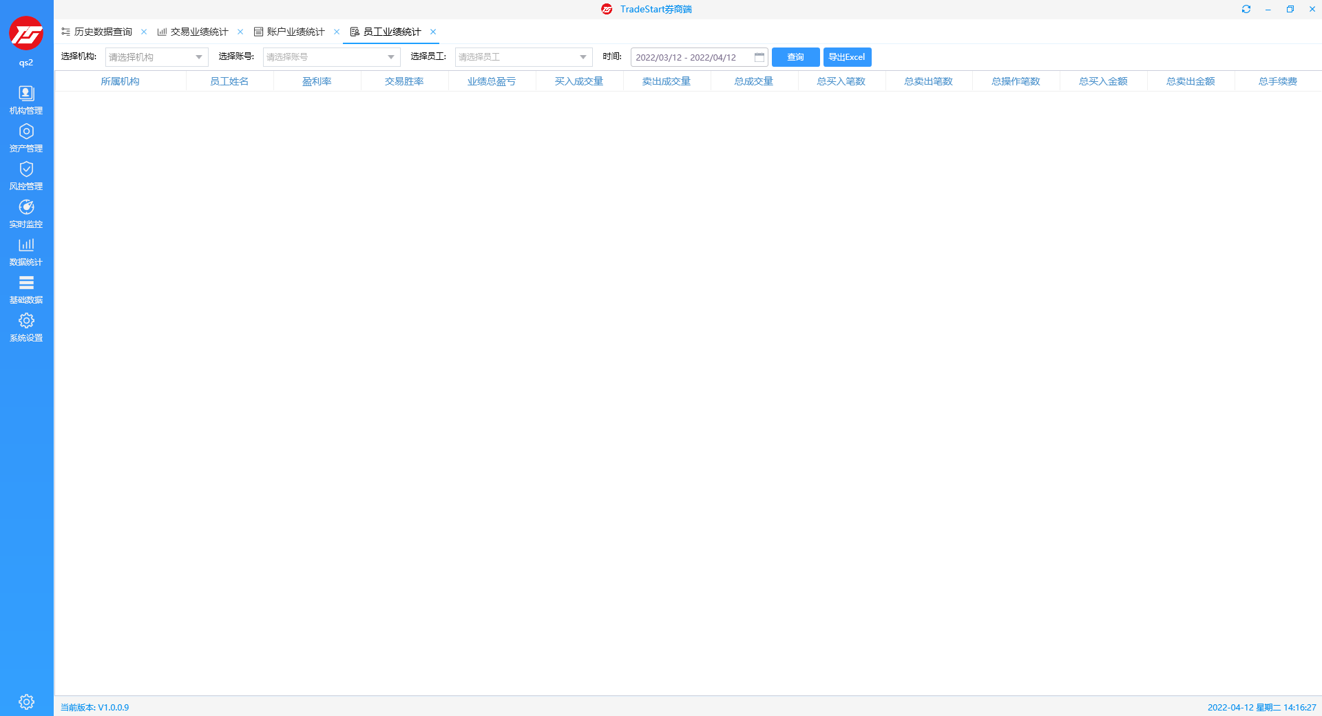Screen dimensions: 1322x716
Task: Switch to the 交易业绩统计 tab
Action: tap(199, 32)
